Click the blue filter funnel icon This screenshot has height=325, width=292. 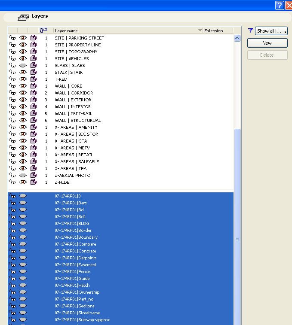250,30
